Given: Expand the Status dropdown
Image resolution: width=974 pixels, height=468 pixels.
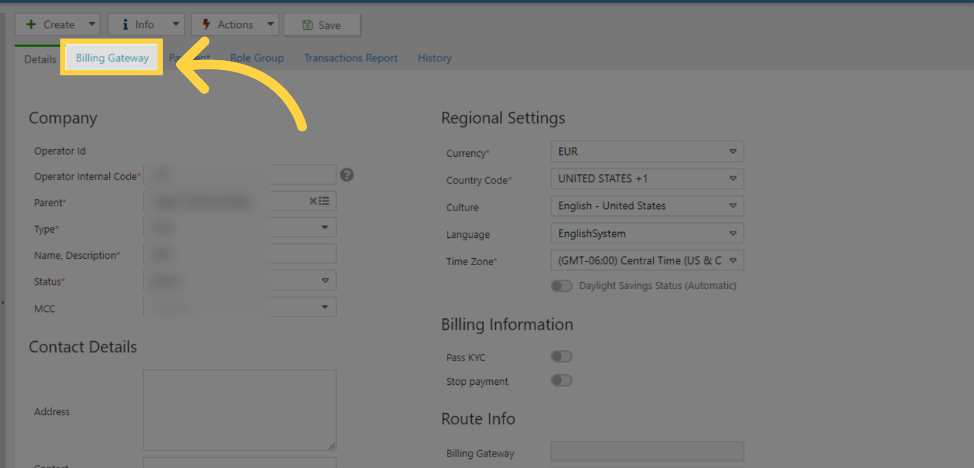Looking at the screenshot, I should tap(325, 280).
